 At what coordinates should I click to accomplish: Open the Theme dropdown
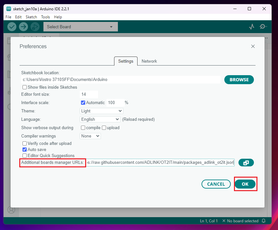pyautogui.click(x=101, y=111)
